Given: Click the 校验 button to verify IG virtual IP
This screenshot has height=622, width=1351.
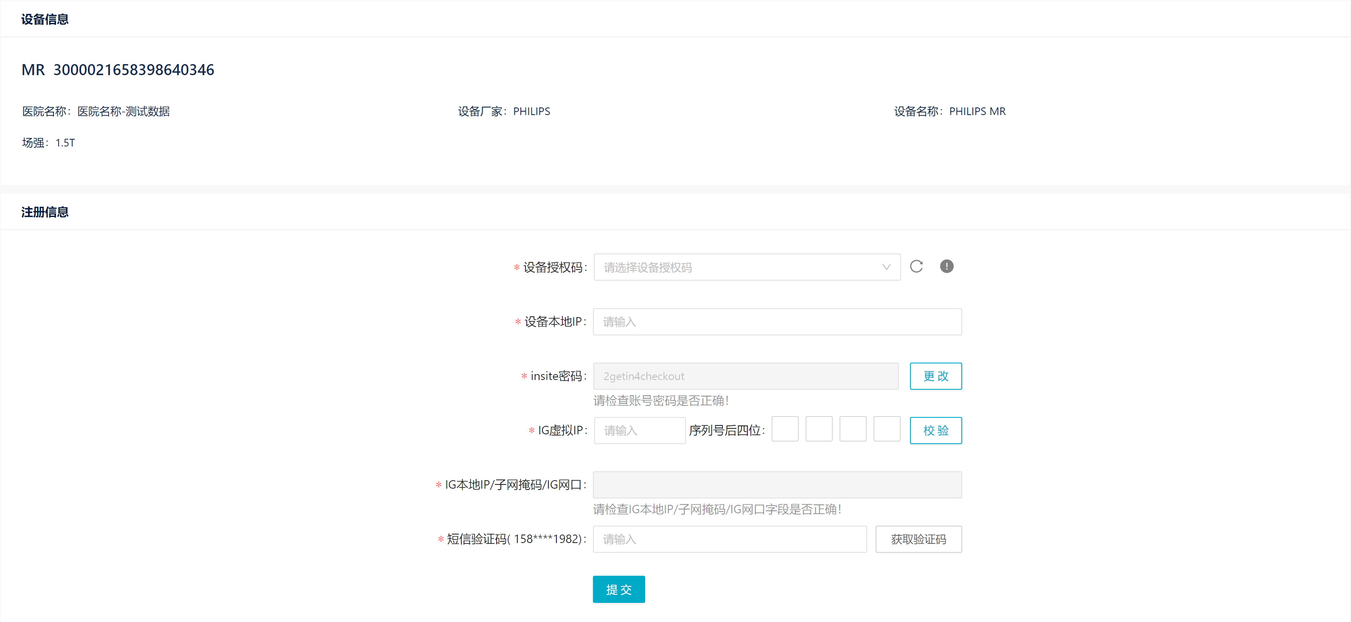Looking at the screenshot, I should 935,430.
